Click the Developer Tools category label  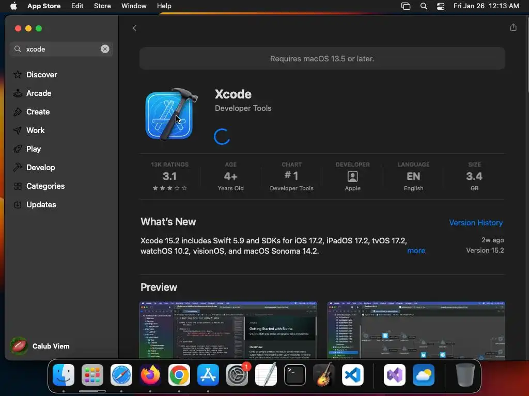click(x=243, y=108)
